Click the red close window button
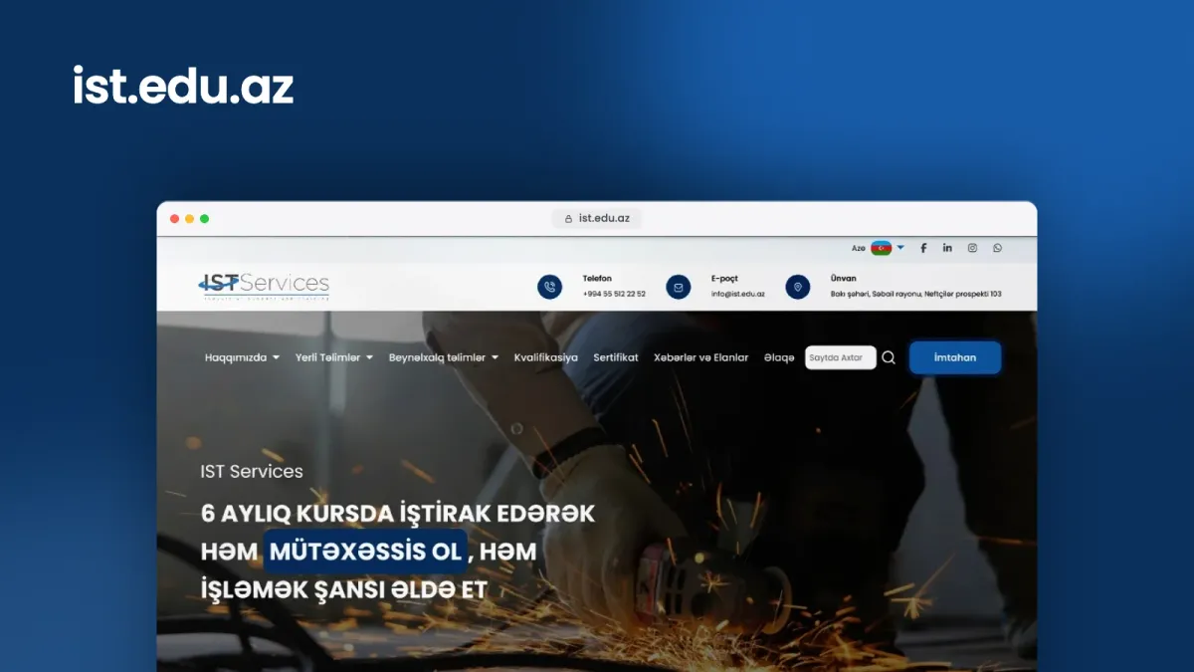This screenshot has width=1194, height=672. pyautogui.click(x=174, y=219)
